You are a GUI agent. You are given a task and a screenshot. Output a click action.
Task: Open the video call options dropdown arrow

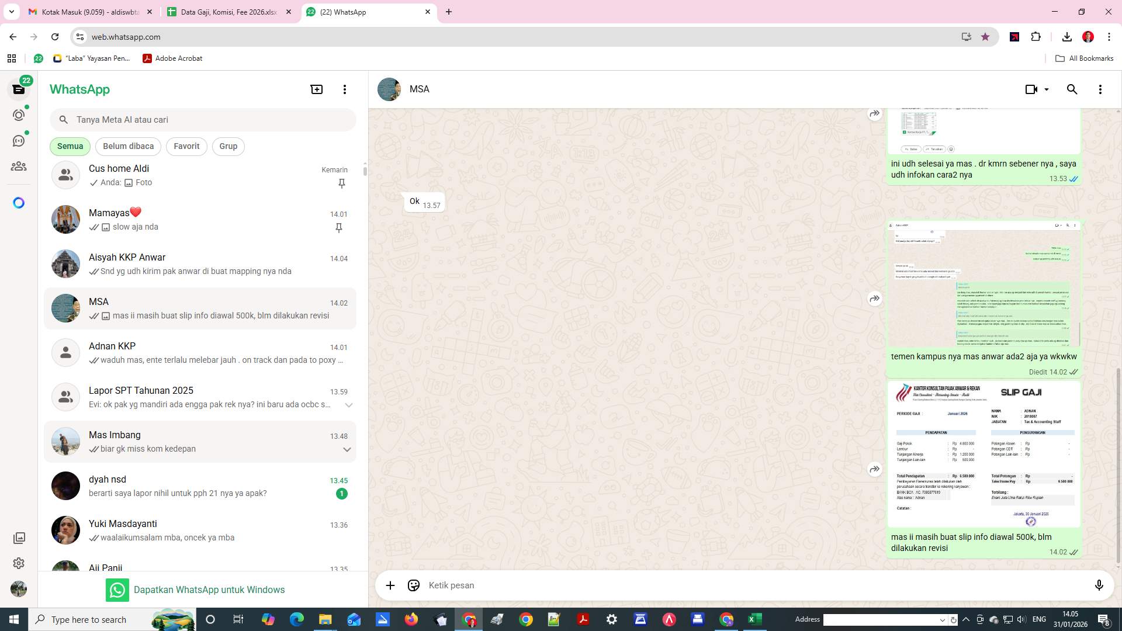coord(1045,89)
